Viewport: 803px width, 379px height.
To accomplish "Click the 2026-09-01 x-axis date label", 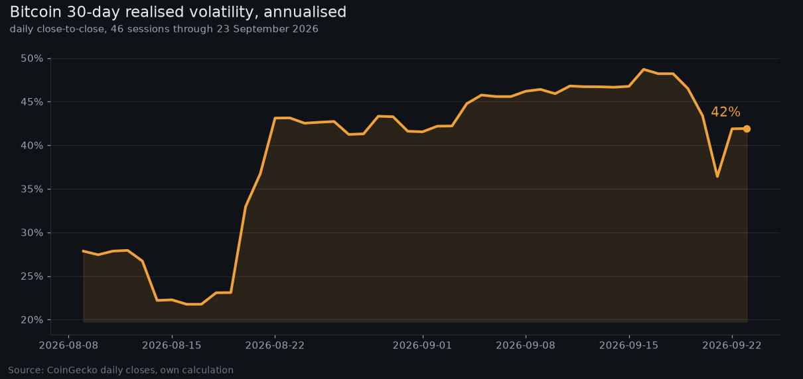I will pyautogui.click(x=422, y=345).
